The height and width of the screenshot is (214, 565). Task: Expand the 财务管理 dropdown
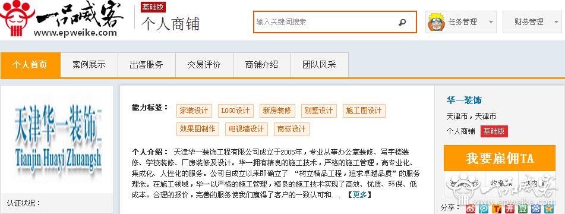pyautogui.click(x=556, y=23)
